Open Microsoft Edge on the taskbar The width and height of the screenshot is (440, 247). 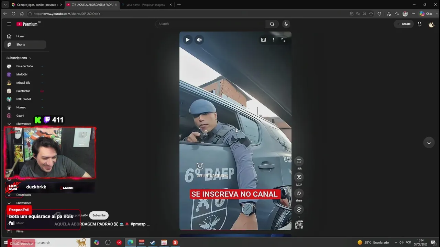[x=130, y=243]
